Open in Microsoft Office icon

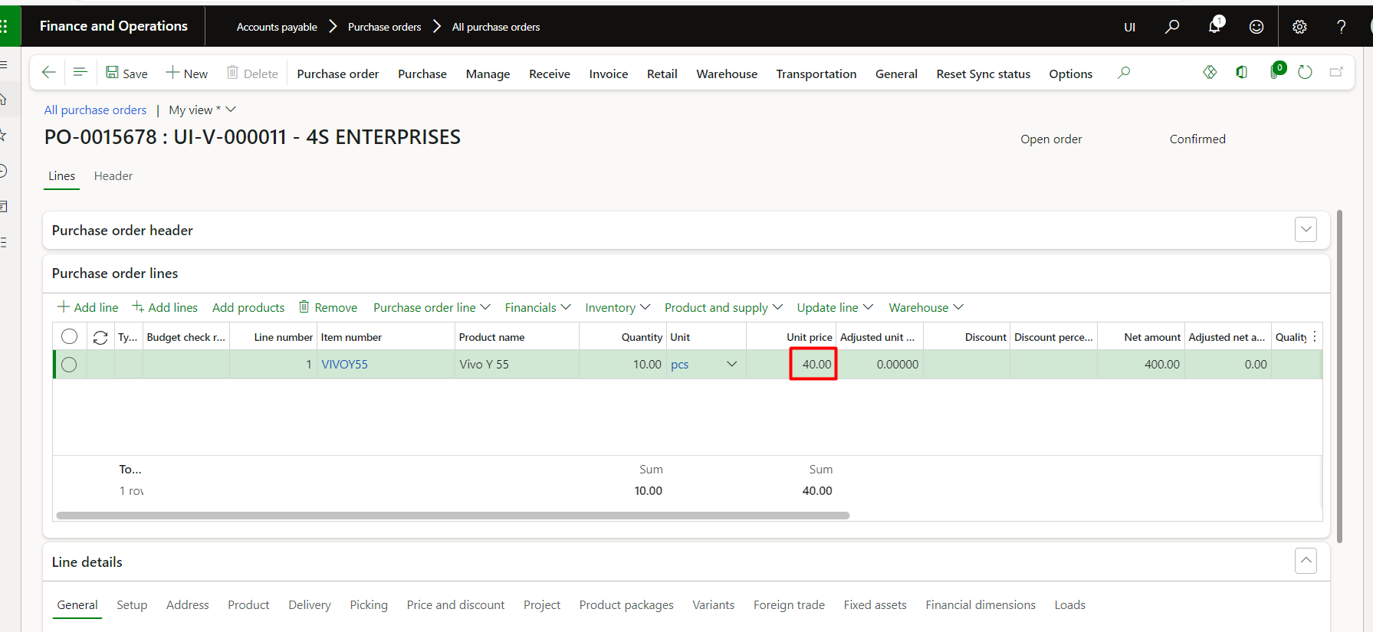tap(1242, 72)
